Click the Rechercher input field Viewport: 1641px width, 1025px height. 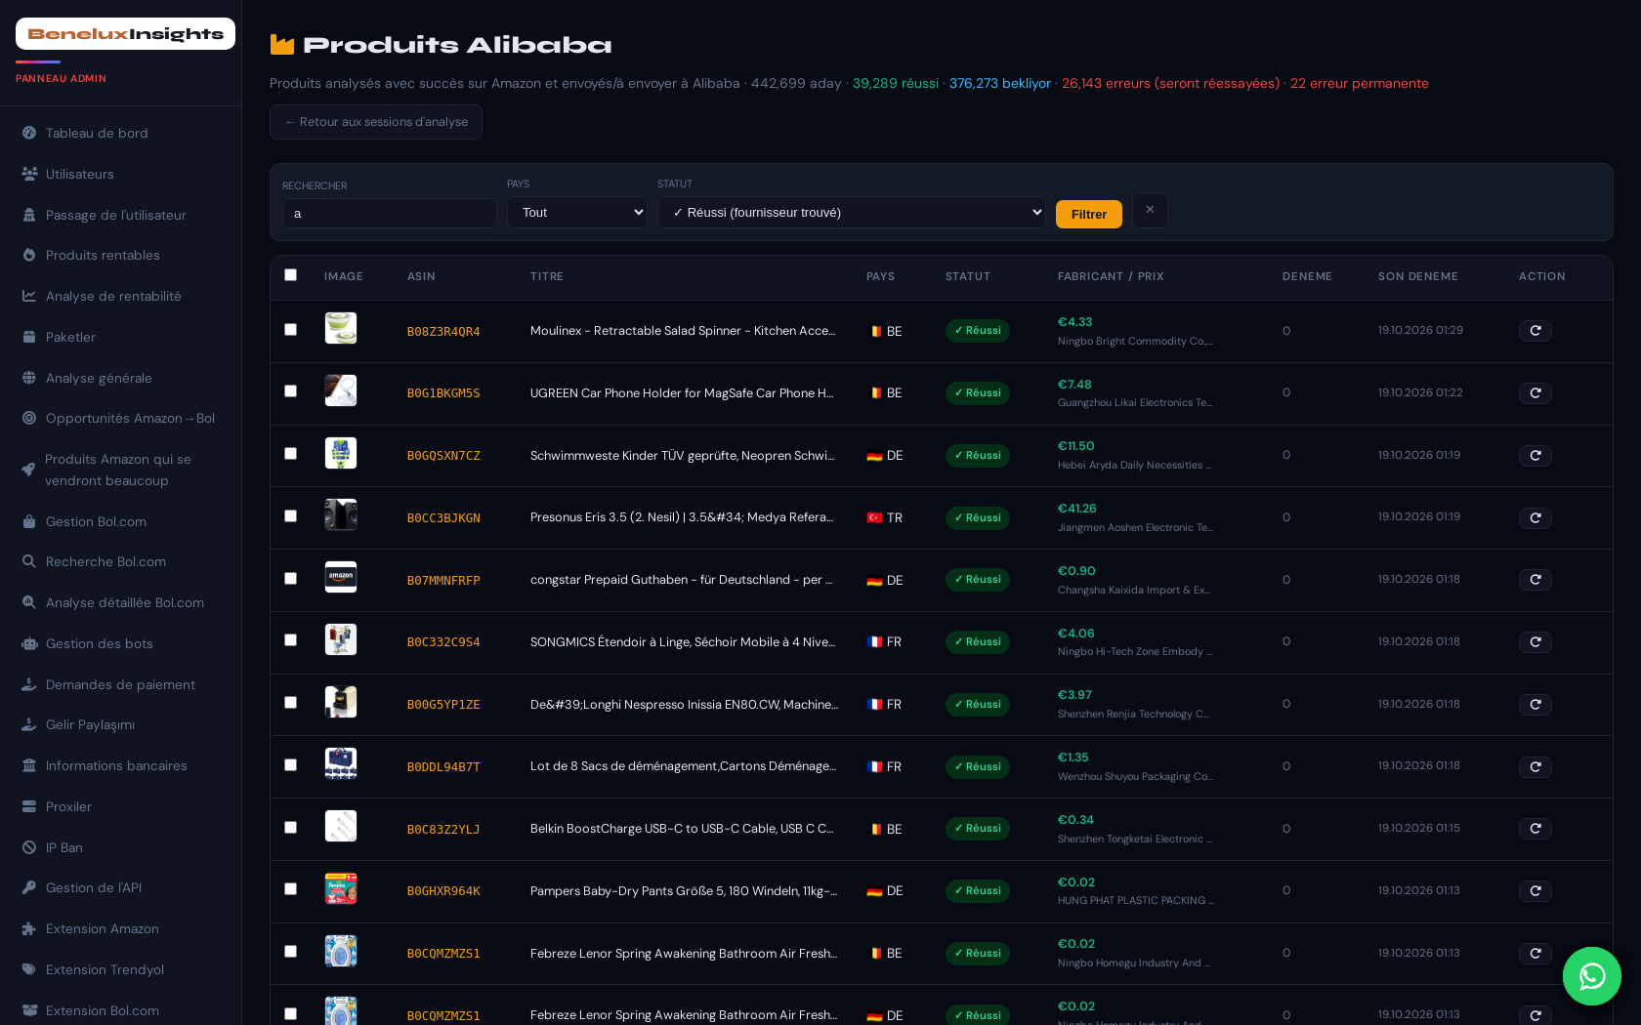390,214
